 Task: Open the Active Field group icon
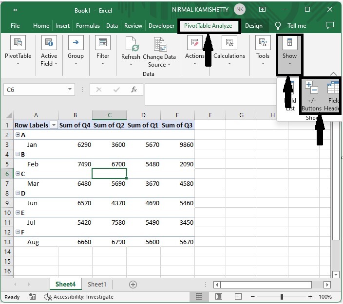49,43
